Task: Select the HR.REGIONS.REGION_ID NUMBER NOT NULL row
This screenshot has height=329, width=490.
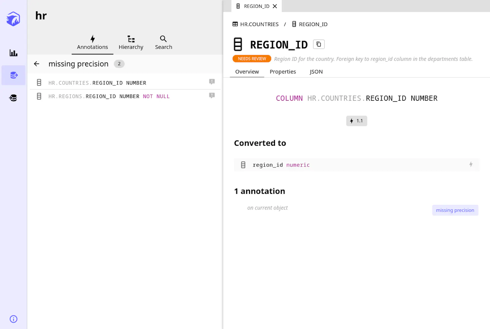Action: [125, 96]
